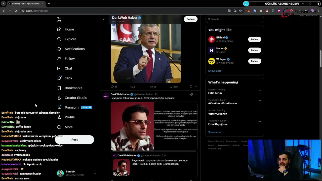This screenshot has width=322, height=181.
Task: Click the X logo in the sidebar
Action: [x=59, y=19]
